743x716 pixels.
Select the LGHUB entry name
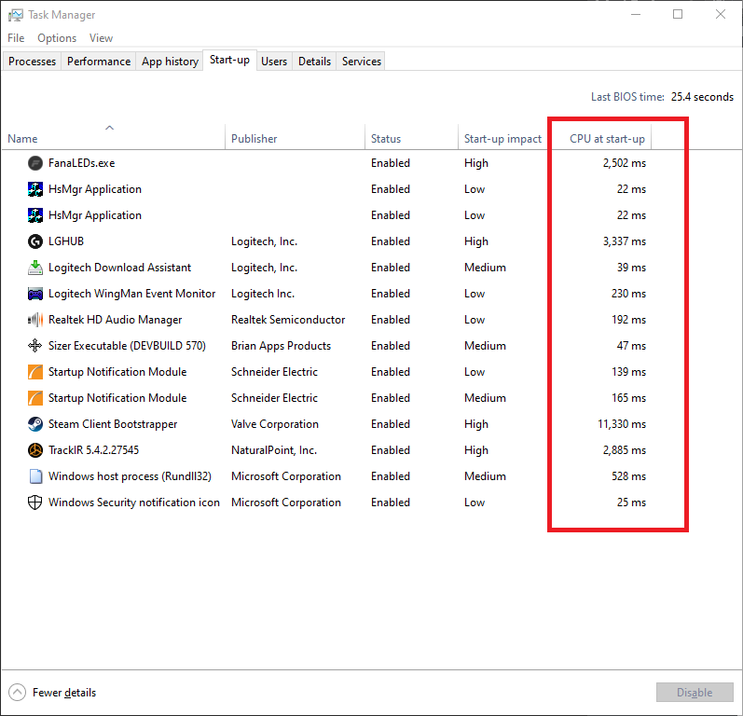coord(66,241)
